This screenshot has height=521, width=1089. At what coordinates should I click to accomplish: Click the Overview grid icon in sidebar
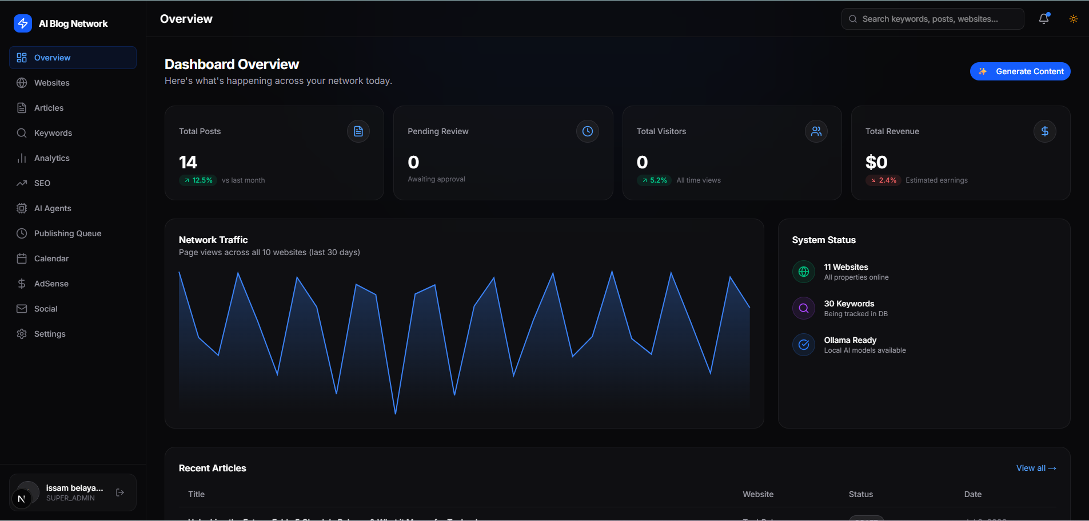pos(22,58)
